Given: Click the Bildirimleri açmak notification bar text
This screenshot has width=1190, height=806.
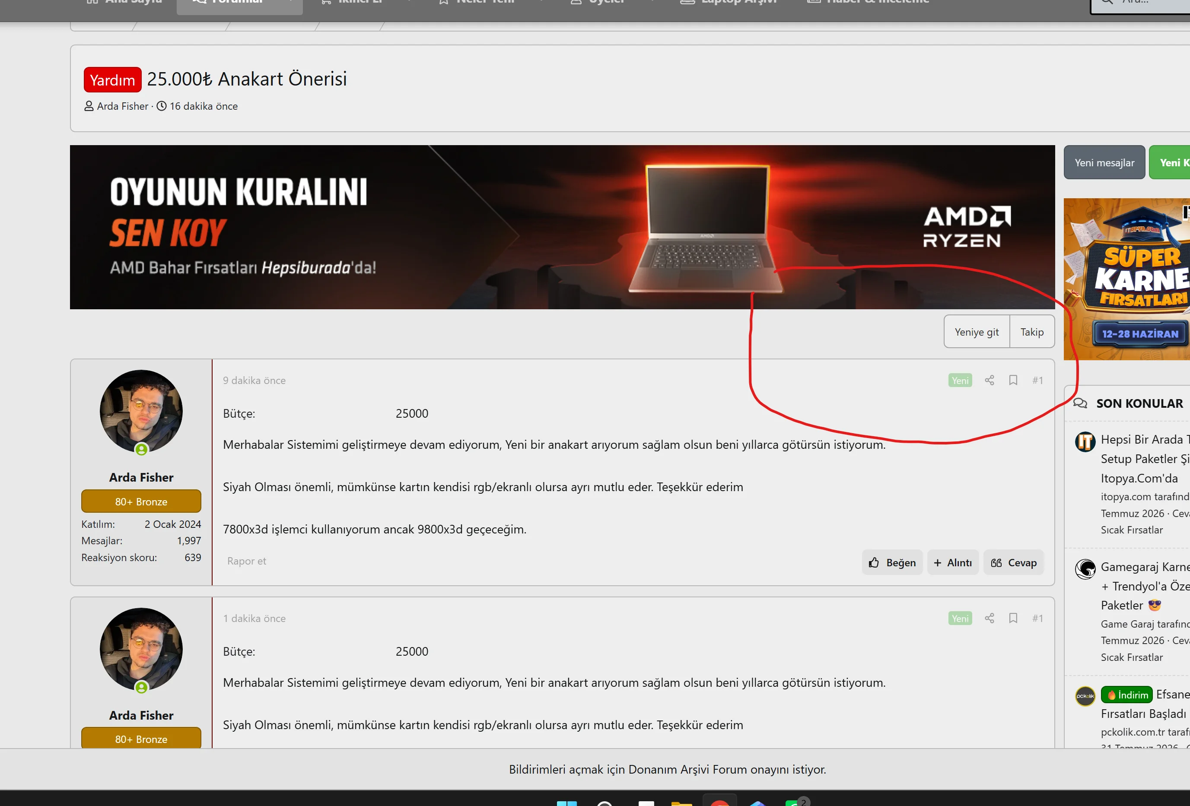Looking at the screenshot, I should pos(667,769).
